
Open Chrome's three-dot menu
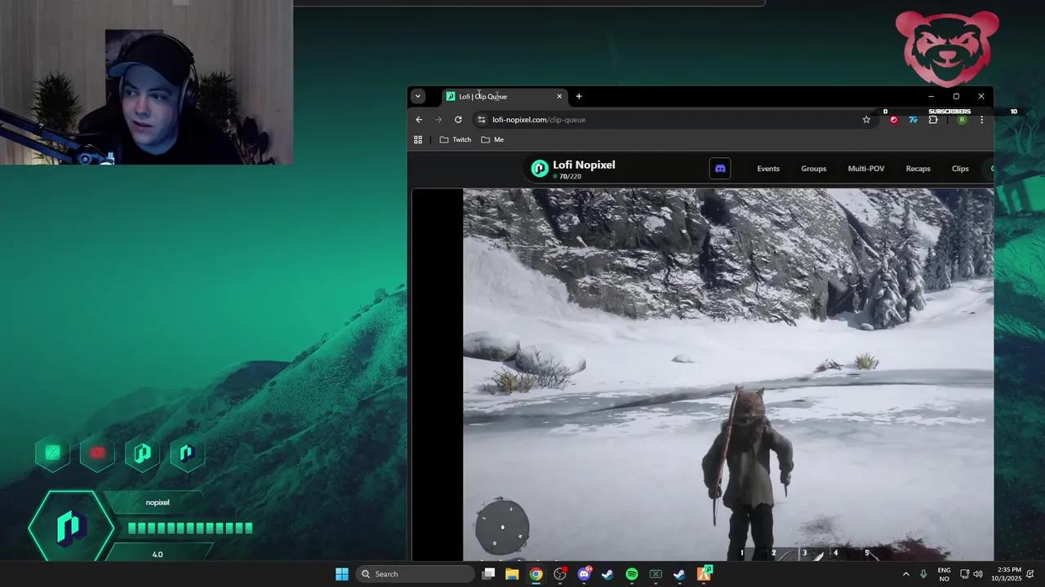coord(981,120)
